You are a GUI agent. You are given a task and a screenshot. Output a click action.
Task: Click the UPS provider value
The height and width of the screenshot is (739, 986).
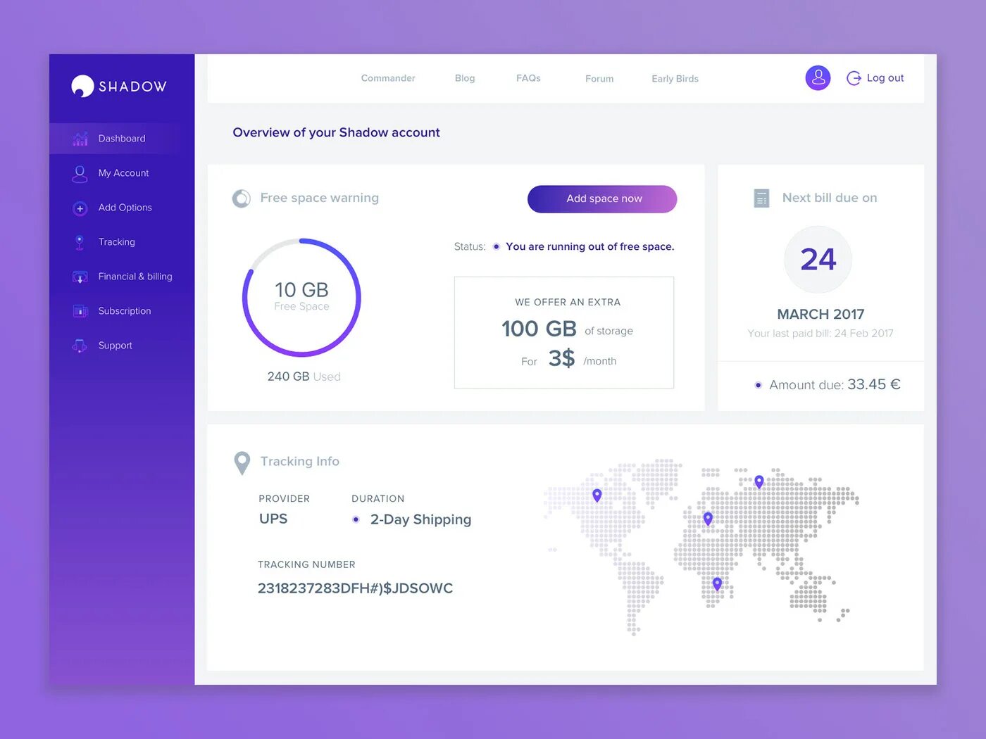point(273,519)
